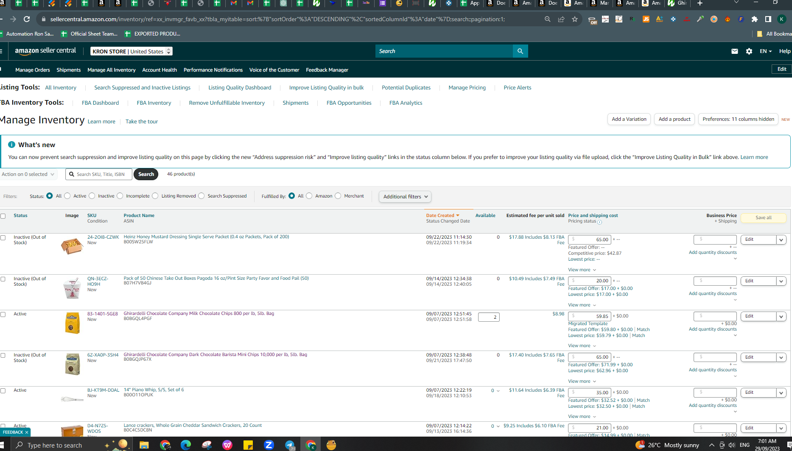Viewport: 792px width, 451px height.
Task: Open the KRON STORE marketplace switcher
Action: (132, 51)
